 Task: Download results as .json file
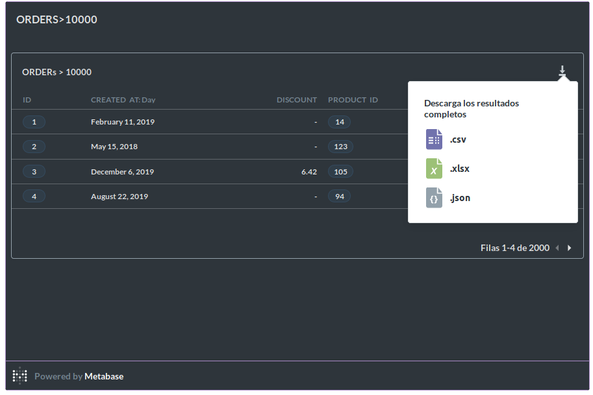tap(448, 197)
